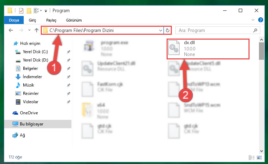Go back with the left arrow

[11, 30]
